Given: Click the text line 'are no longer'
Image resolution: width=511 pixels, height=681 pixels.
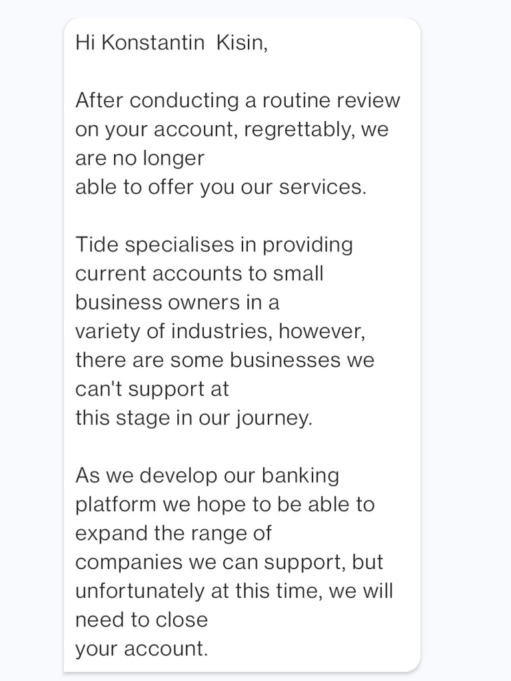Looking at the screenshot, I should point(140,158).
